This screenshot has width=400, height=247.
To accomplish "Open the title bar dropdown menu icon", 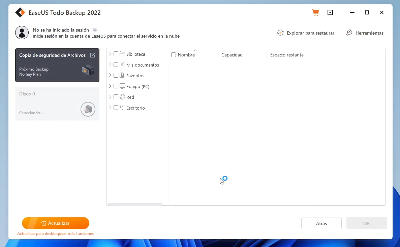I will [330, 13].
